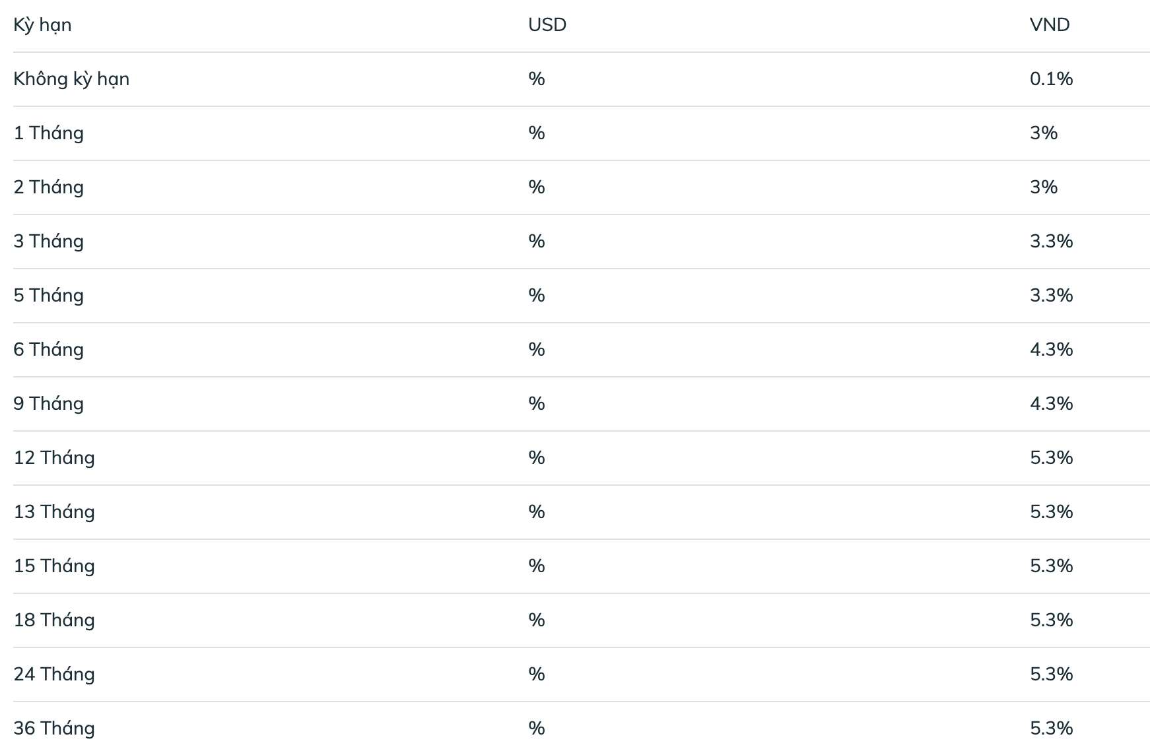Click the 5.3% rate for 36 Tháng

click(x=1051, y=729)
